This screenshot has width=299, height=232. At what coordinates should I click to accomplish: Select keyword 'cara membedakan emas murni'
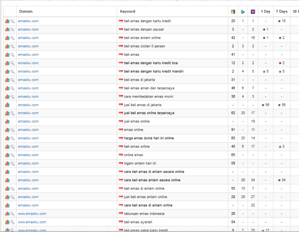click(x=148, y=97)
